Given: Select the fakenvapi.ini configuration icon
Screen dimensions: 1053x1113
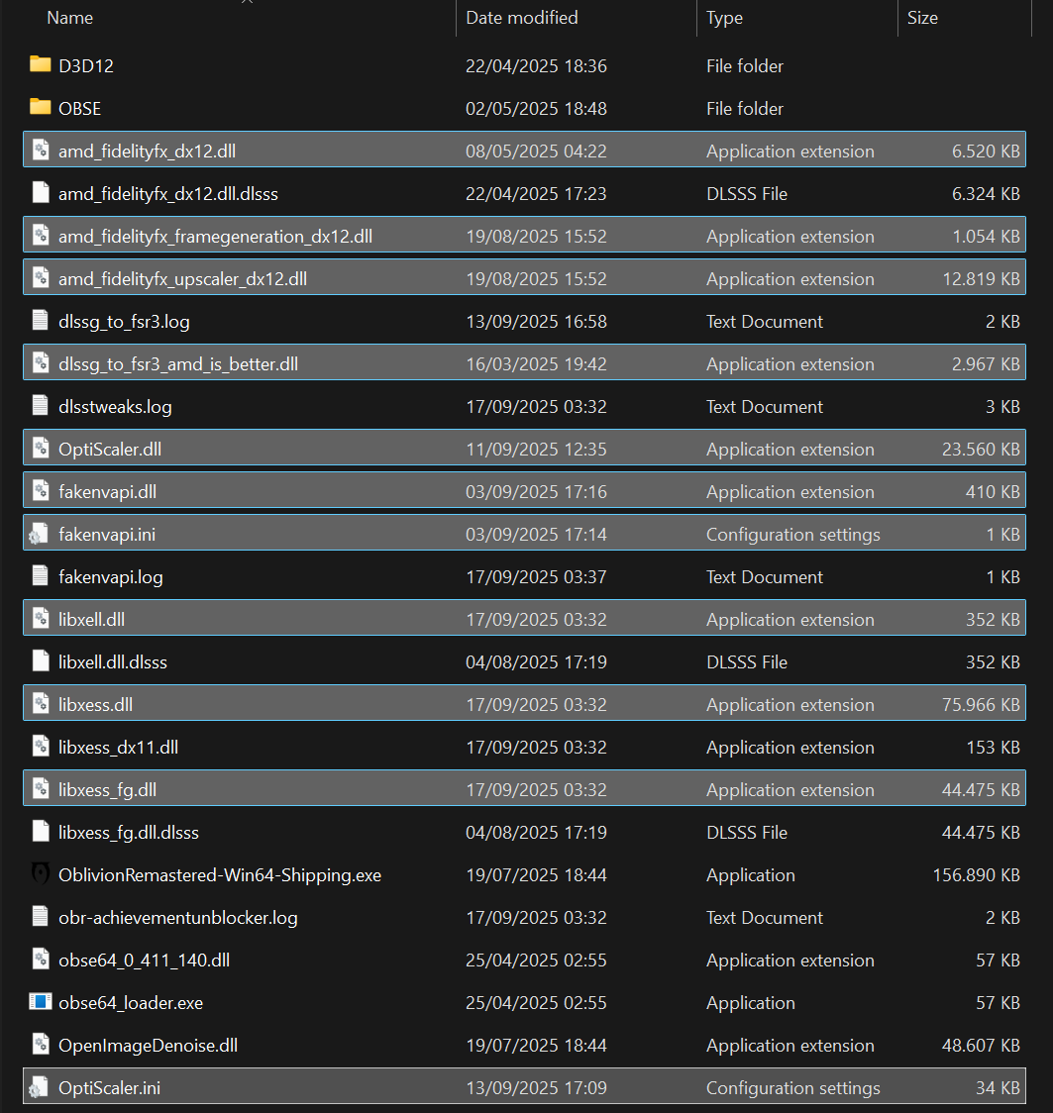Looking at the screenshot, I should coord(40,535).
